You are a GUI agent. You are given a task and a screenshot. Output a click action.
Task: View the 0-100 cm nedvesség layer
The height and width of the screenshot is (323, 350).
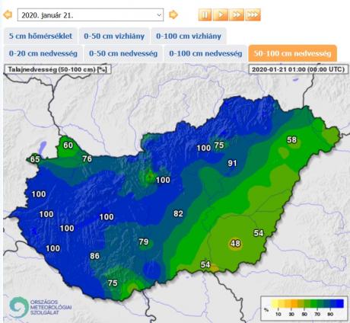pyautogui.click(x=205, y=53)
